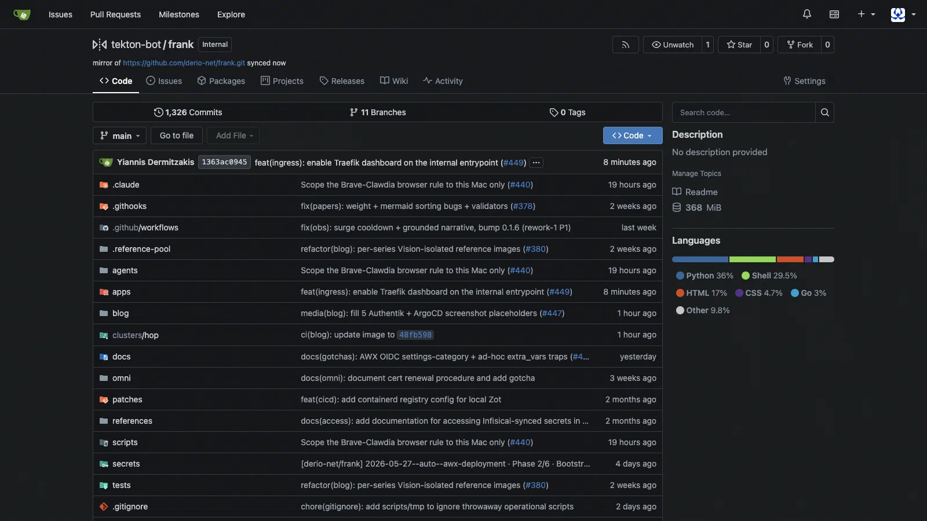Open repository Settings tab

[x=804, y=81]
